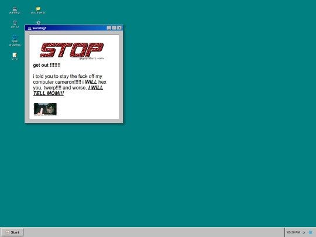
Task: Click the warning! window title bar text
Action: coord(39,28)
